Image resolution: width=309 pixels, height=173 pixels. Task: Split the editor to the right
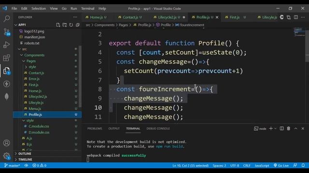(x=296, y=17)
